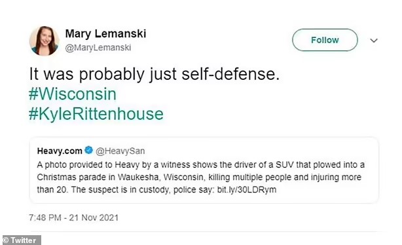
Task: Click the @HeavySan handle
Action: [120, 151]
